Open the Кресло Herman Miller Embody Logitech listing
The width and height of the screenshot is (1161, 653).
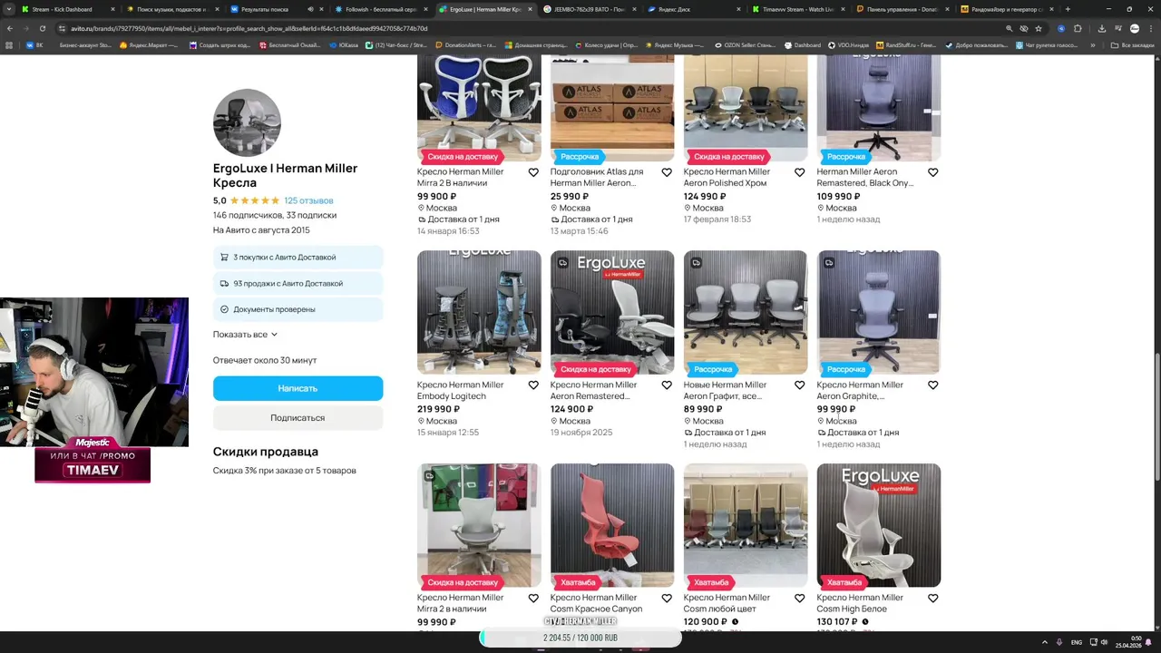pyautogui.click(x=460, y=390)
